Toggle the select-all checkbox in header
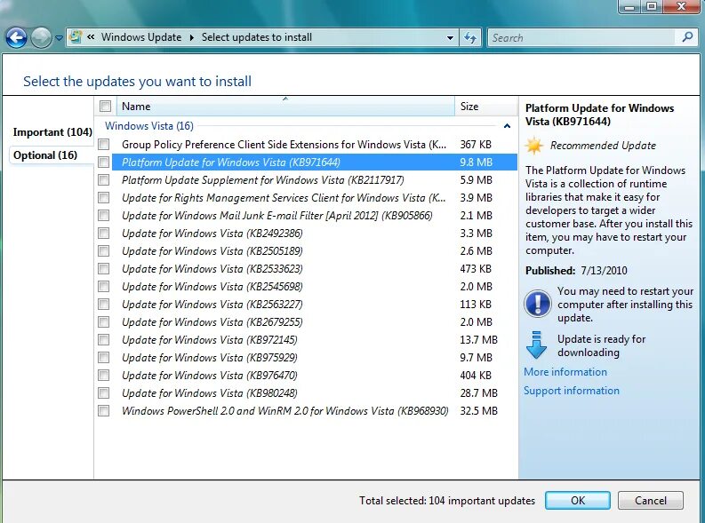Viewport: 705px width, 523px height. [x=105, y=107]
